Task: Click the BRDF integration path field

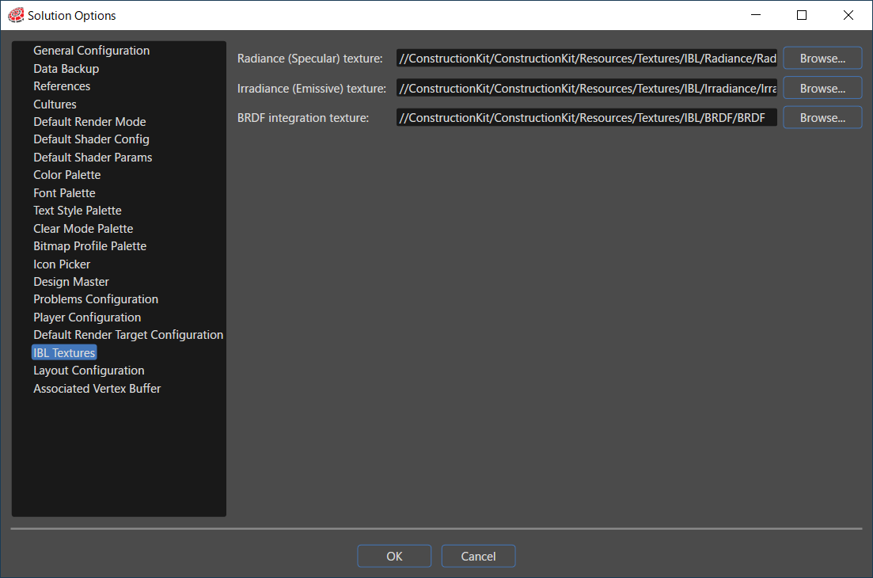Action: coord(586,118)
